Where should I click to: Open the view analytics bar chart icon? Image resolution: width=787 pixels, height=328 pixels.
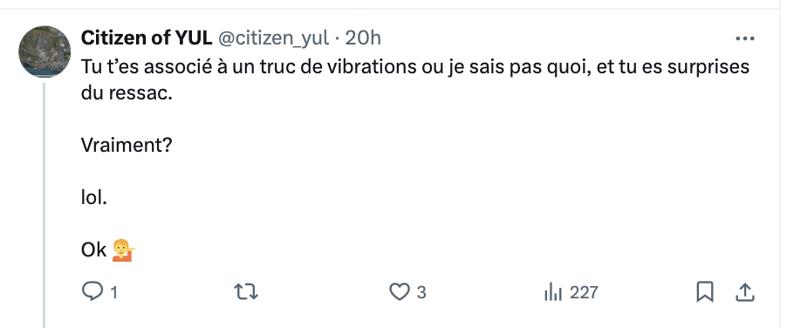552,291
